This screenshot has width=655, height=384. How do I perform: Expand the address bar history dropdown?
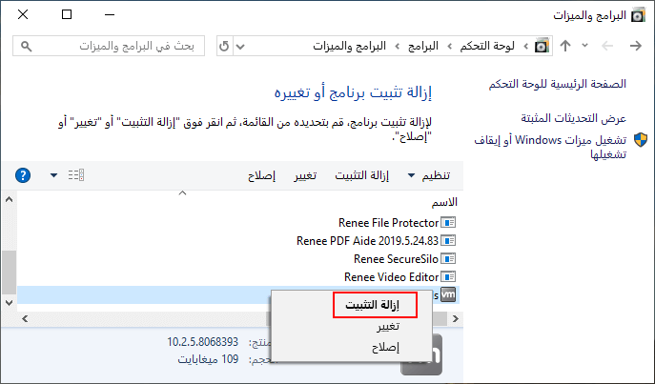pos(240,47)
